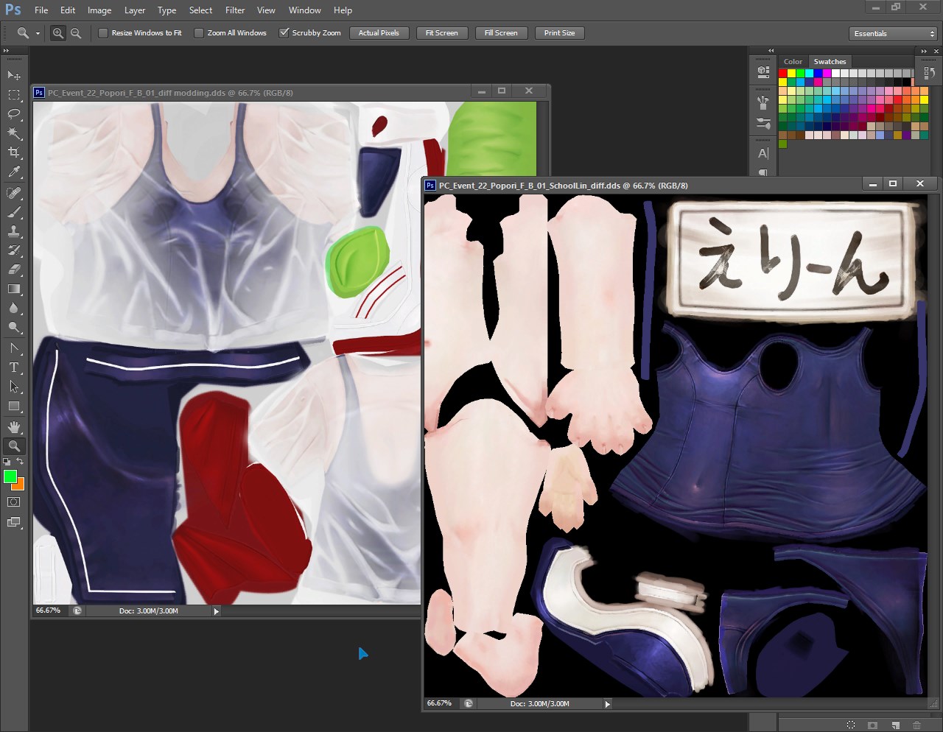Click the Zoom Out magnifier icon
Viewport: 943px width, 732px height.
75,33
